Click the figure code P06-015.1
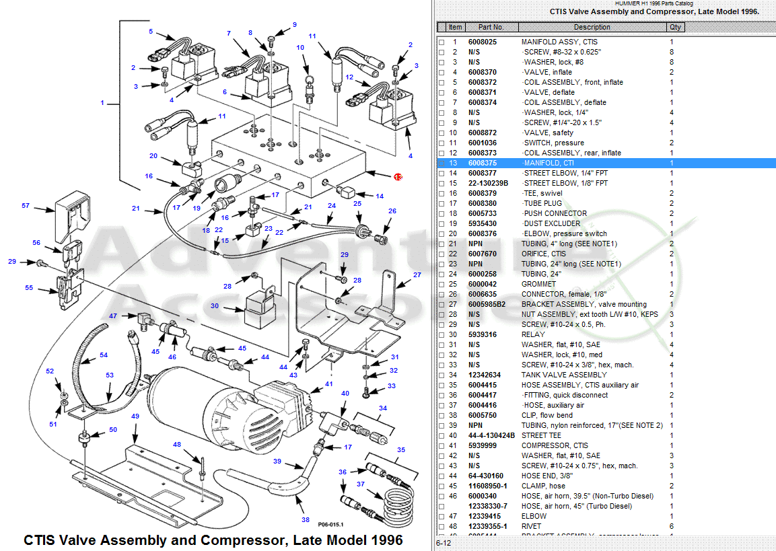 click(x=330, y=525)
